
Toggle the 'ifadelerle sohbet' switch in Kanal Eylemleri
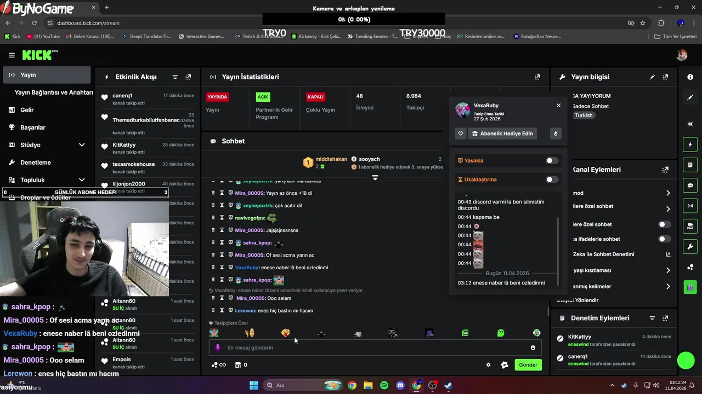coord(664,239)
